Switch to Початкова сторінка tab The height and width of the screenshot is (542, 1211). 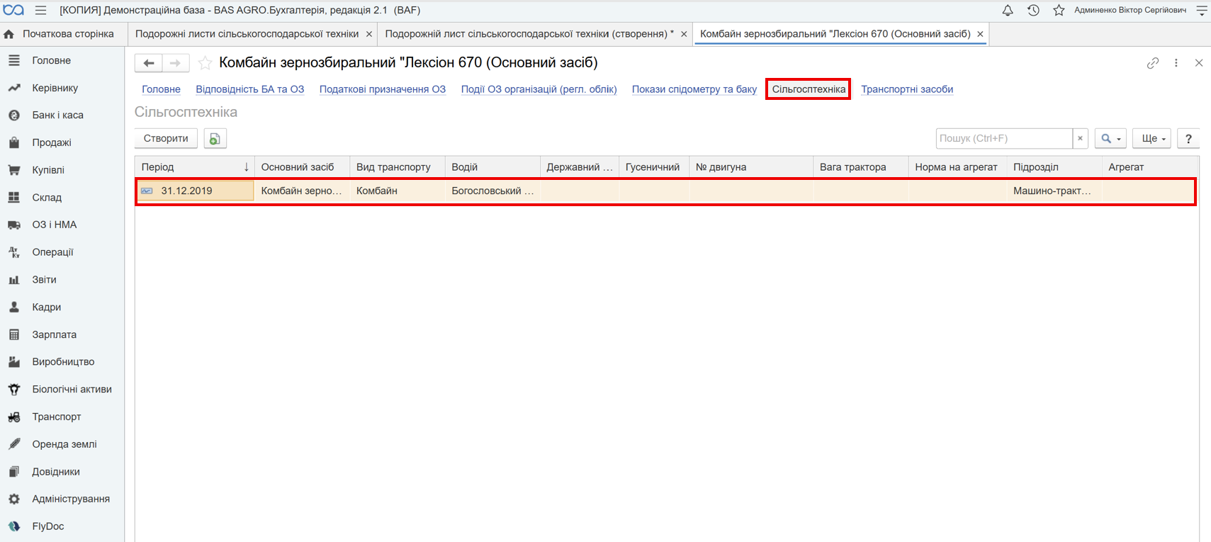pyautogui.click(x=62, y=34)
